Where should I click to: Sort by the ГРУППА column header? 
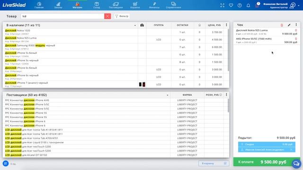[159, 25]
